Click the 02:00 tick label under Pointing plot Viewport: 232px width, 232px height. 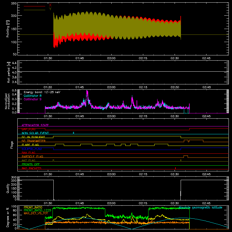(111, 58)
